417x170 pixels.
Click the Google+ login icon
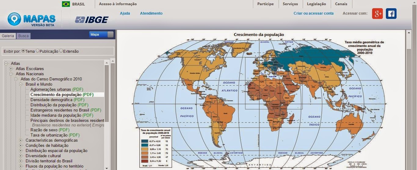point(377,13)
